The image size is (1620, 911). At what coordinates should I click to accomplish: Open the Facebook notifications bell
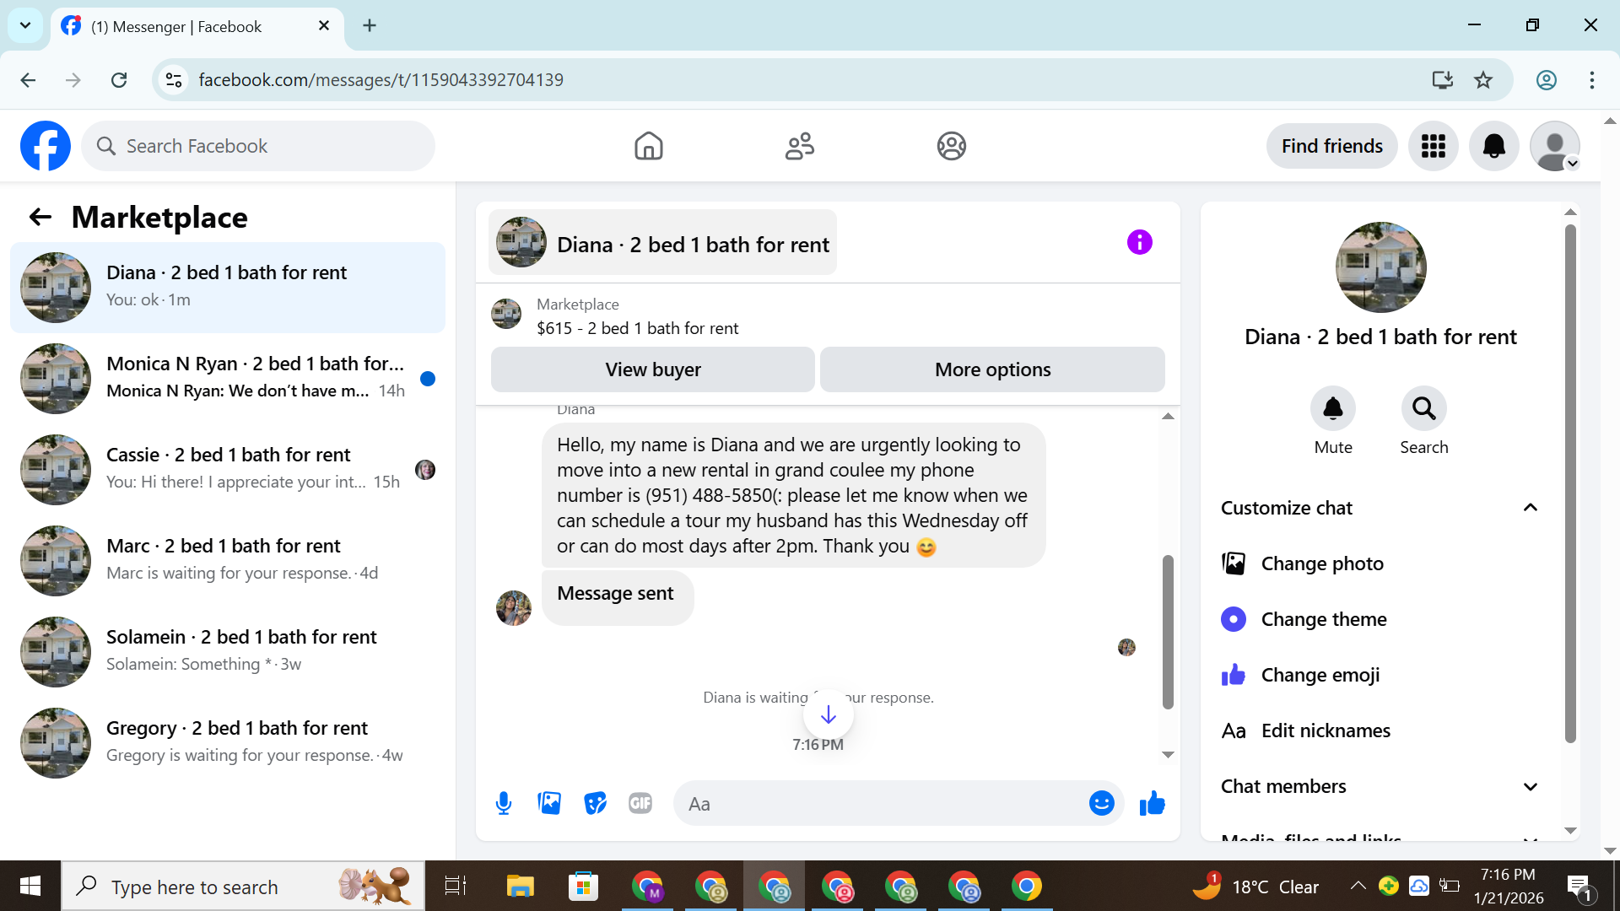point(1493,146)
